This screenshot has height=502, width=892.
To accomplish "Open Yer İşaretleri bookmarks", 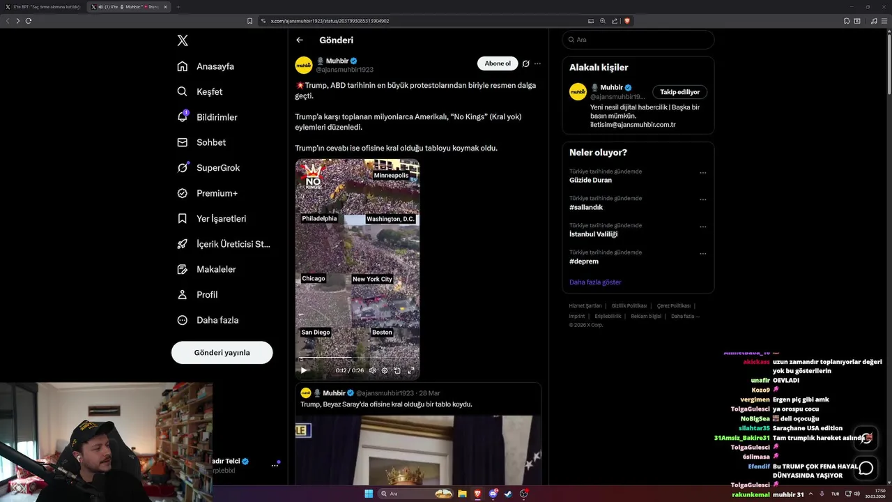I will click(x=212, y=218).
